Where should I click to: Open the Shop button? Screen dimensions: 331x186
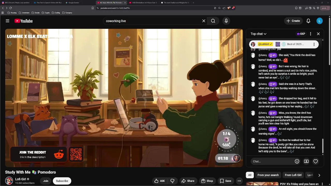click(x=207, y=181)
